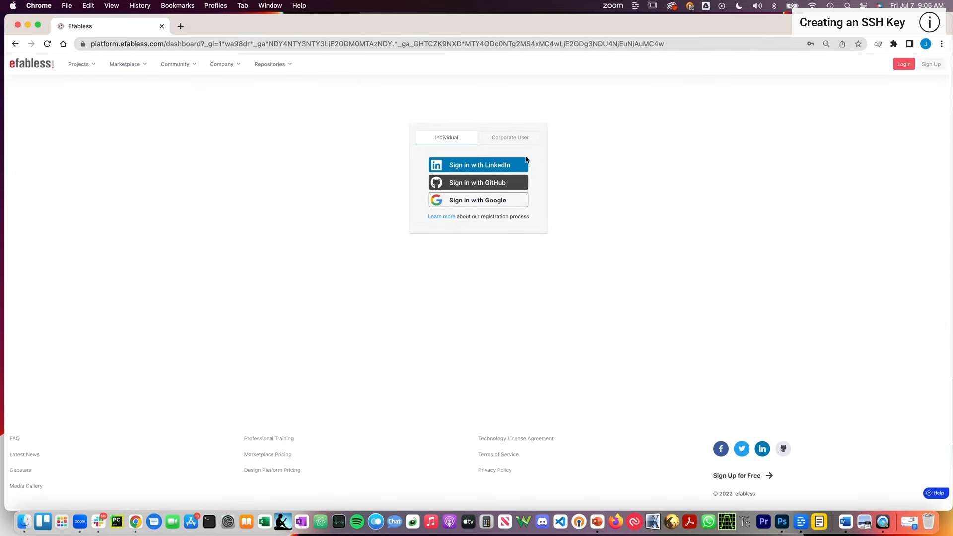The width and height of the screenshot is (953, 536).
Task: Open the Learn more registration link
Action: (x=441, y=216)
